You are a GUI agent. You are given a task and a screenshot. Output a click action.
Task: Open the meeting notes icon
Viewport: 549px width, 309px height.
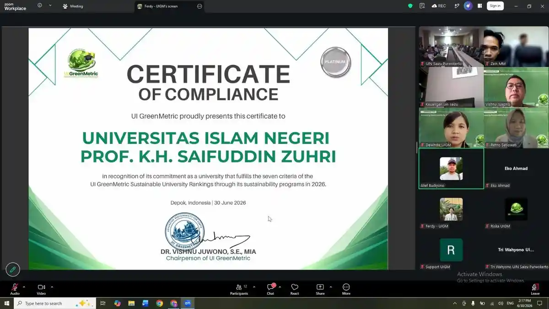[422, 6]
